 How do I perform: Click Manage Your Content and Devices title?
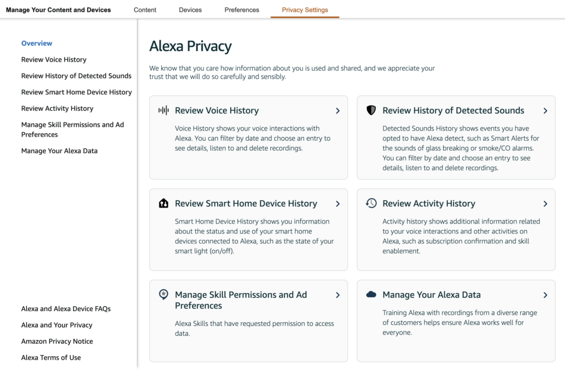[58, 9]
